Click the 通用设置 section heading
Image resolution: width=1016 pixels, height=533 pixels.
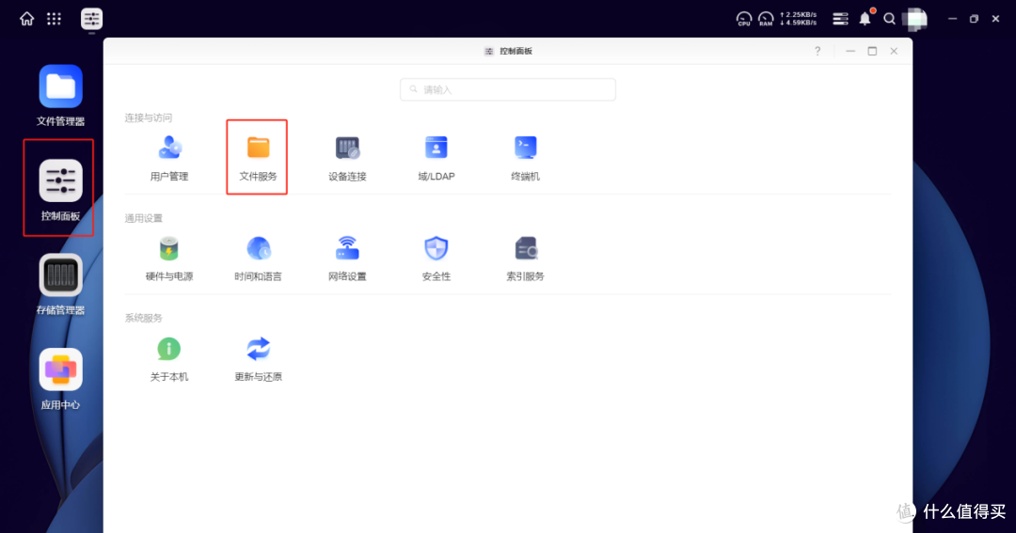[x=144, y=218]
